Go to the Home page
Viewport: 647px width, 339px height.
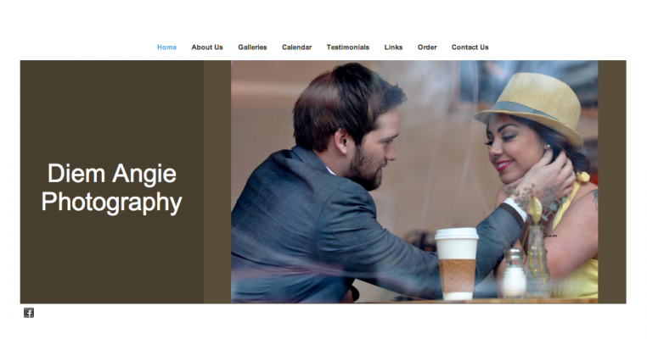click(x=166, y=47)
